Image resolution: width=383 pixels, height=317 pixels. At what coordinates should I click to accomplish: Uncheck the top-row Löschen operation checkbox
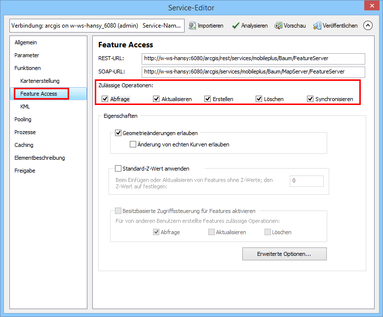(259, 99)
